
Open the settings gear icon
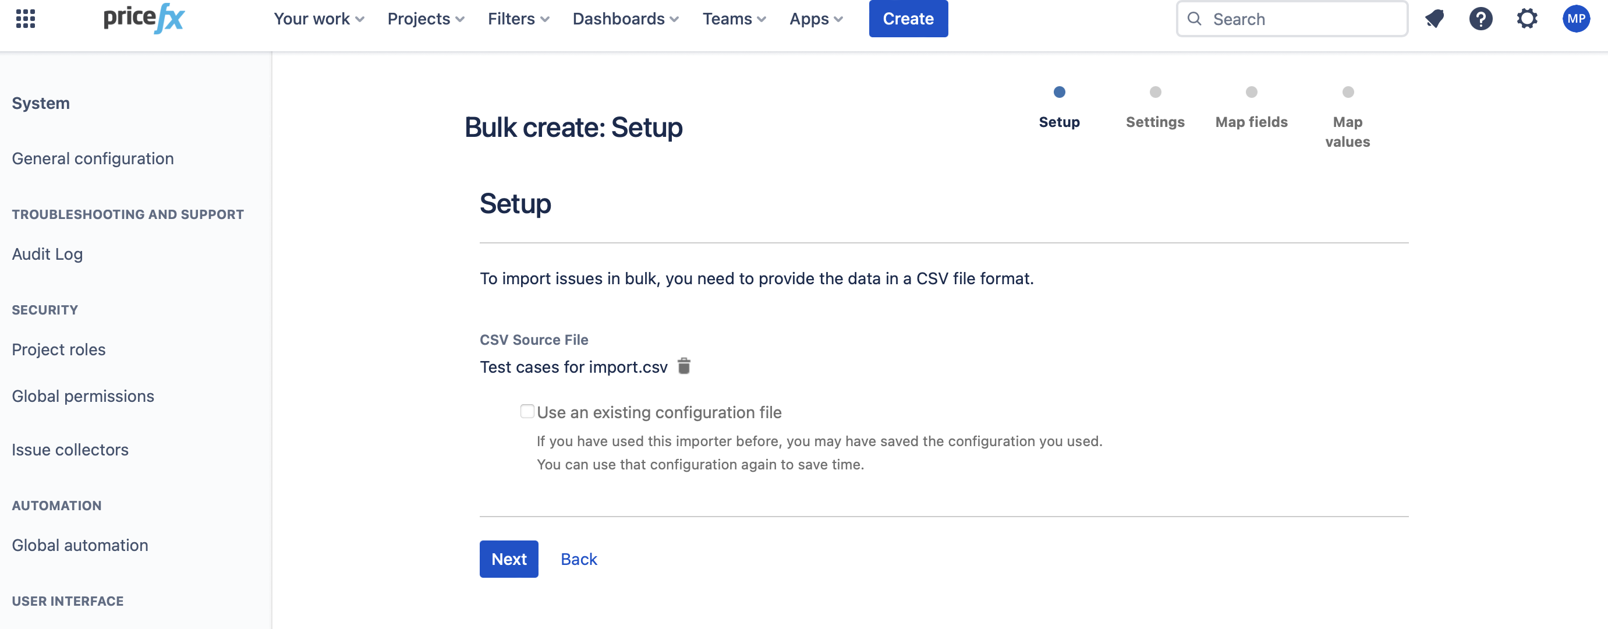pos(1527,19)
